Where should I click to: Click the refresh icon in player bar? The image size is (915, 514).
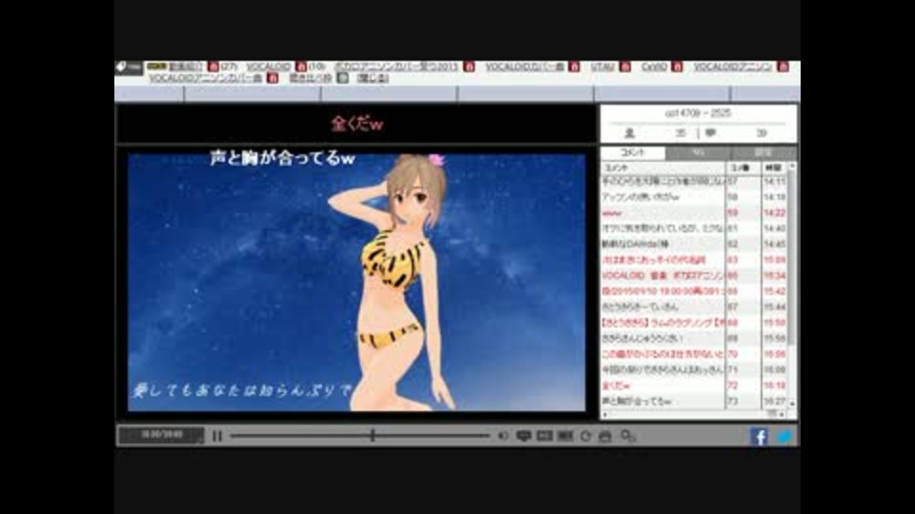(585, 436)
